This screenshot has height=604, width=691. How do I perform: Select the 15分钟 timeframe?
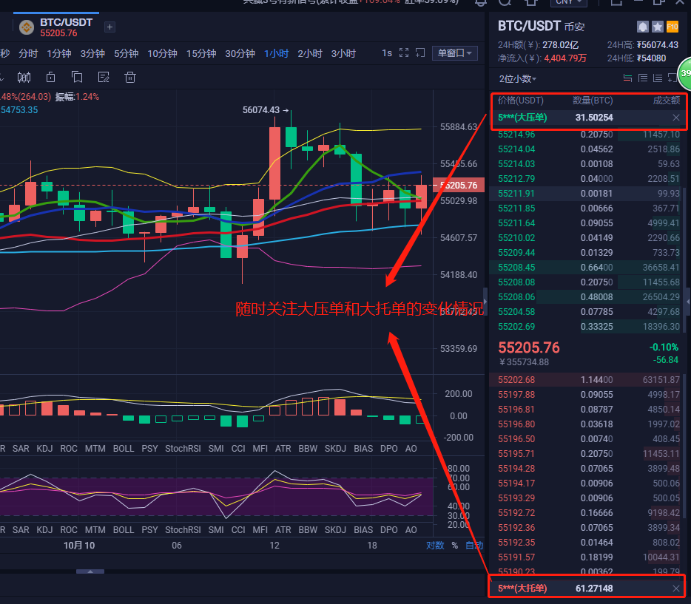(201, 54)
